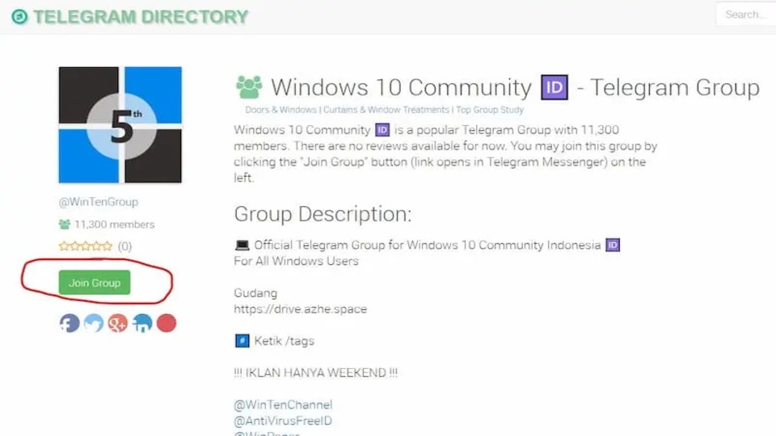Open the TELEGRAM DIRECTORY home link

click(140, 17)
